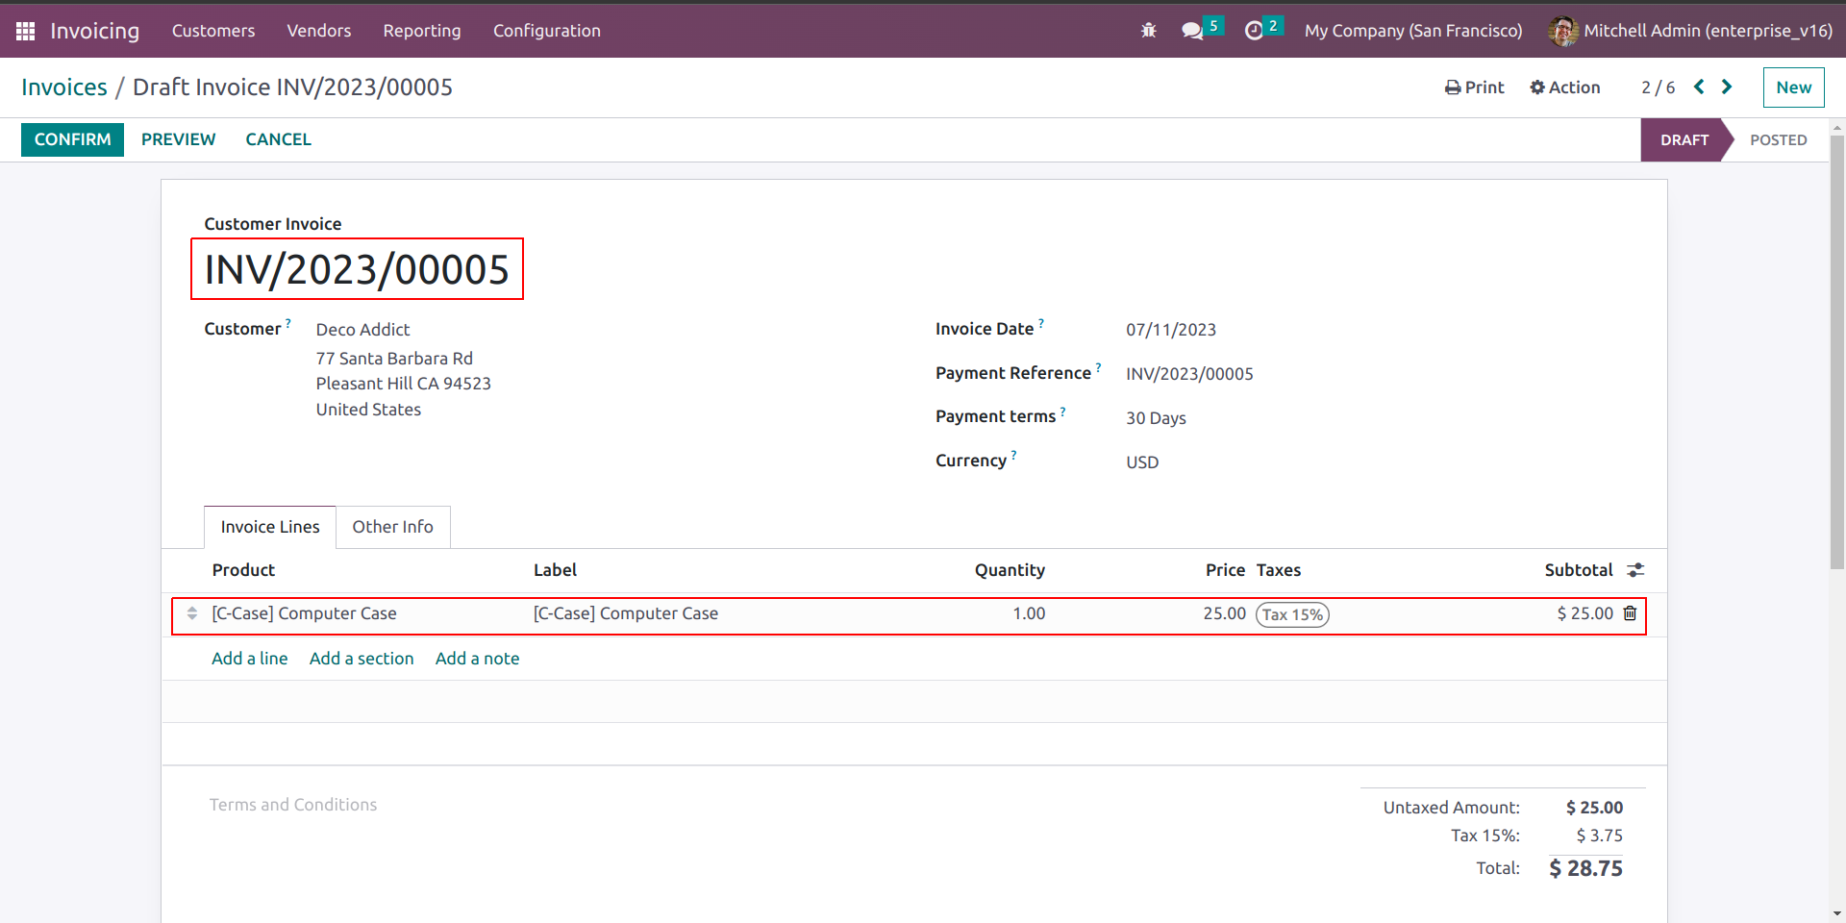Click the debug bug icon
This screenshot has height=923, width=1846.
click(1148, 31)
